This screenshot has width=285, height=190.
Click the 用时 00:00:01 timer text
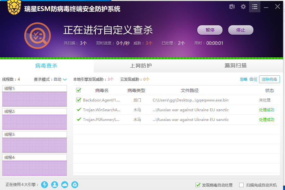209,43
